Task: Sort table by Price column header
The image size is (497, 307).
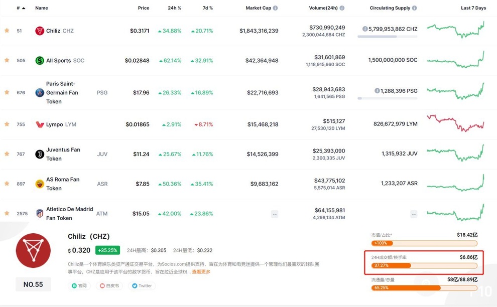Action: pos(144,8)
